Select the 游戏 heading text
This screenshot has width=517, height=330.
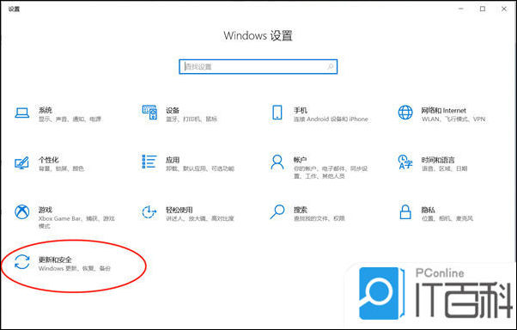(x=46, y=210)
